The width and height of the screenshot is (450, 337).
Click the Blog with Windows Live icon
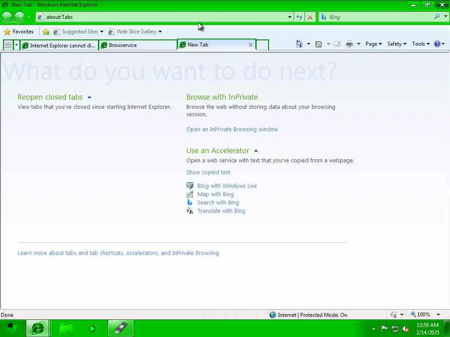tap(190, 186)
